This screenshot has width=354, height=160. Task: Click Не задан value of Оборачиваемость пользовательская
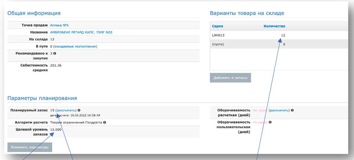260,122
